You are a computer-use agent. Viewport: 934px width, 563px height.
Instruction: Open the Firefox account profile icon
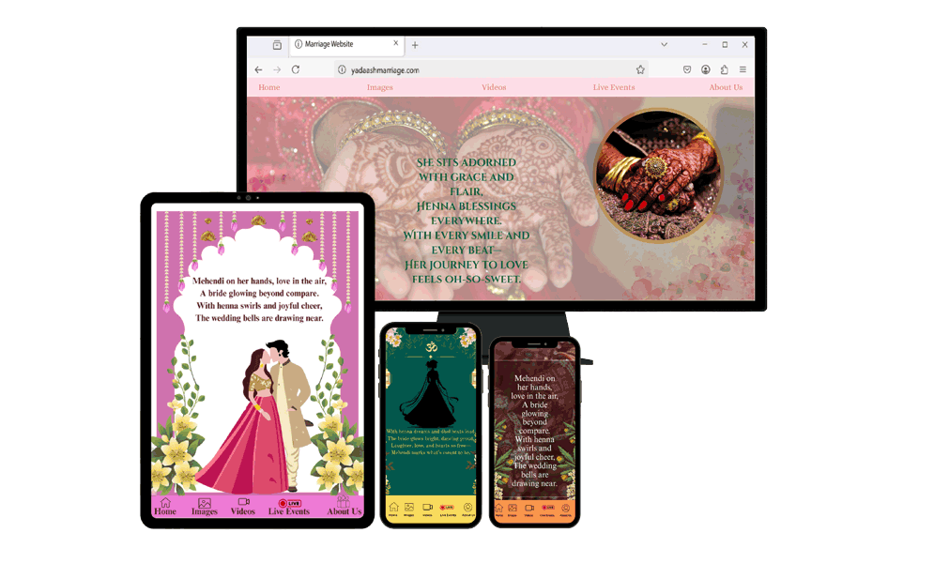click(705, 68)
